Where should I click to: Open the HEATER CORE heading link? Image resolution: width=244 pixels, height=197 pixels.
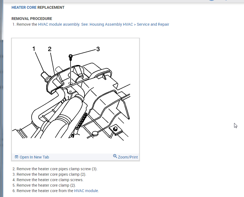pyautogui.click(x=24, y=7)
